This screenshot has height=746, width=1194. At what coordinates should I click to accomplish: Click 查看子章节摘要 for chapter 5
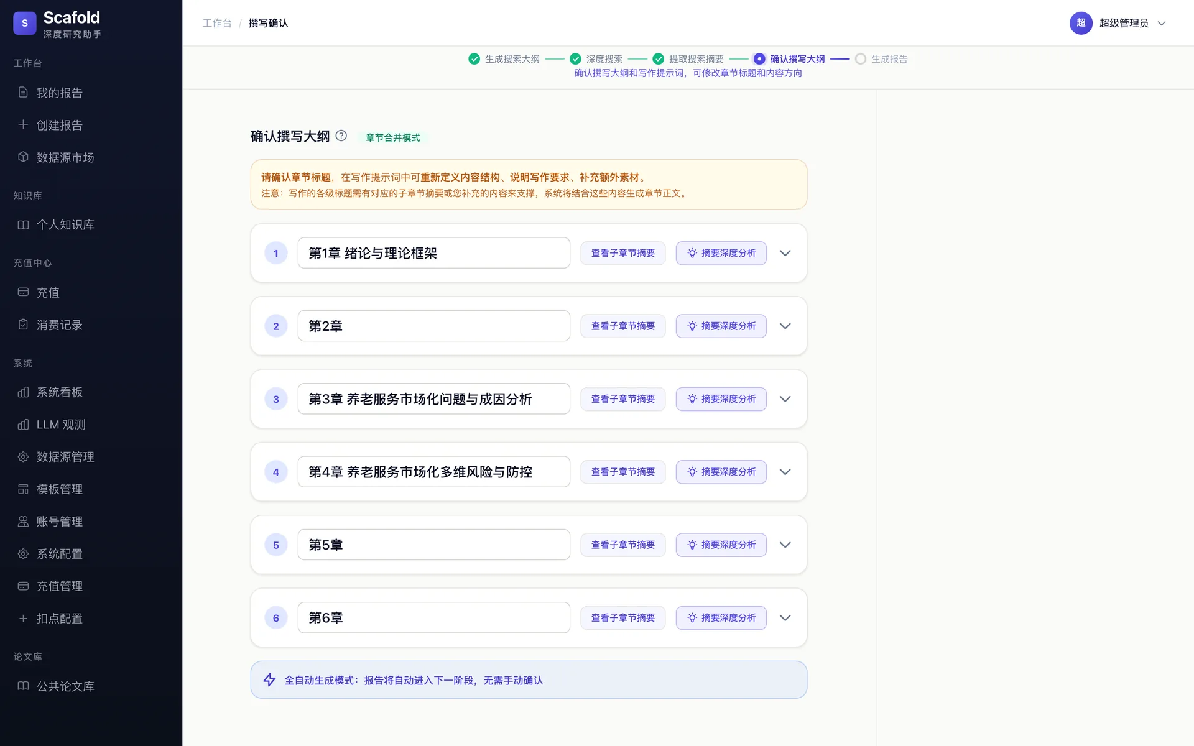tap(623, 545)
